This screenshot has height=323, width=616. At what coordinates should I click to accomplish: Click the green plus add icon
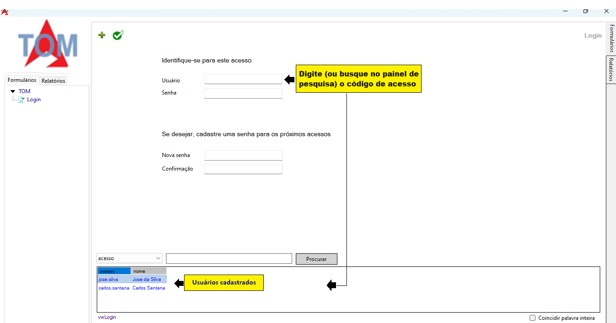[x=102, y=35]
